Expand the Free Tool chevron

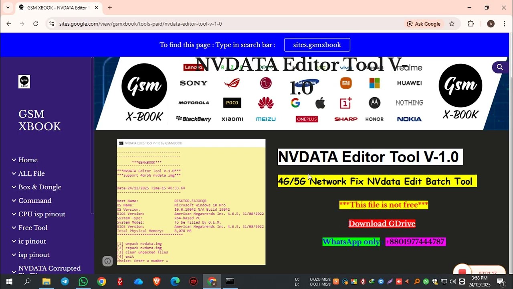(x=14, y=228)
